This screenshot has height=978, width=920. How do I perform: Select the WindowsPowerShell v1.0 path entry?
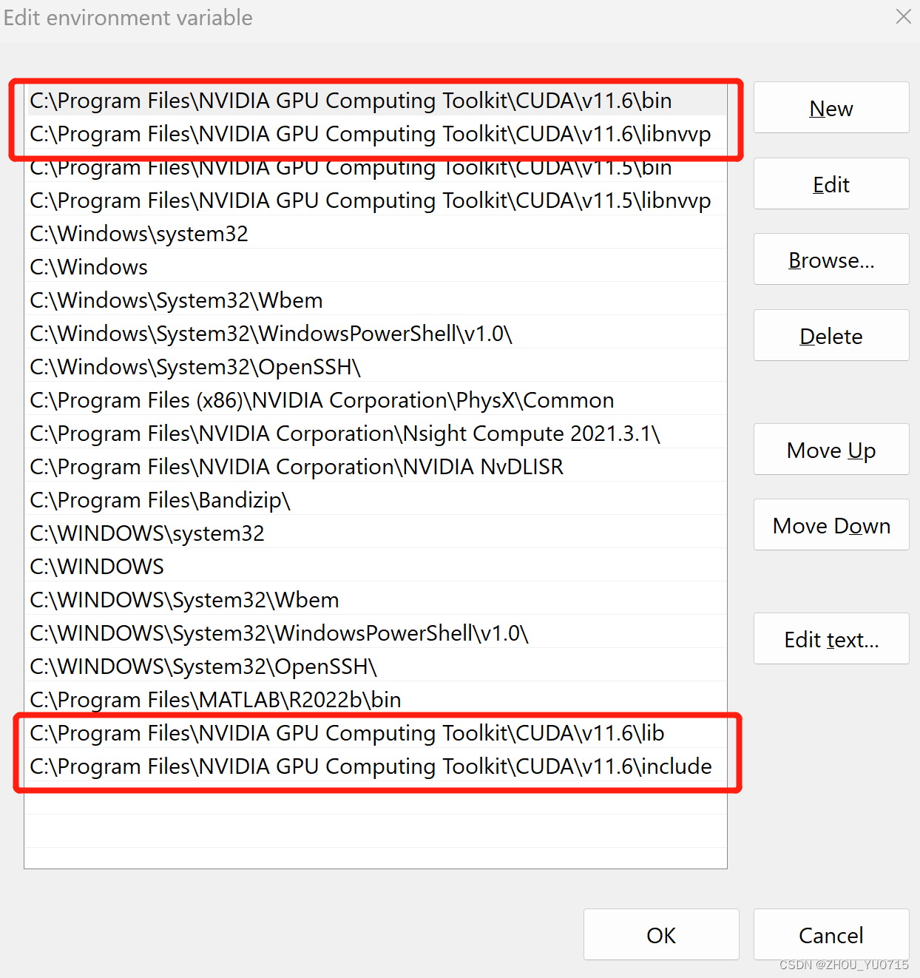(271, 333)
